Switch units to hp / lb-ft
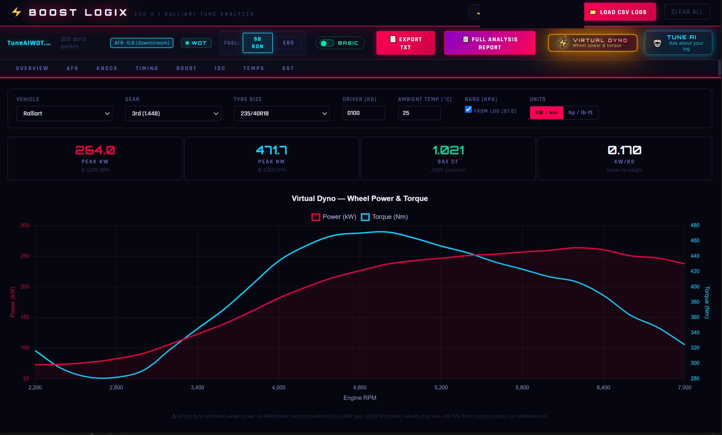This screenshot has width=722, height=435. pos(581,112)
